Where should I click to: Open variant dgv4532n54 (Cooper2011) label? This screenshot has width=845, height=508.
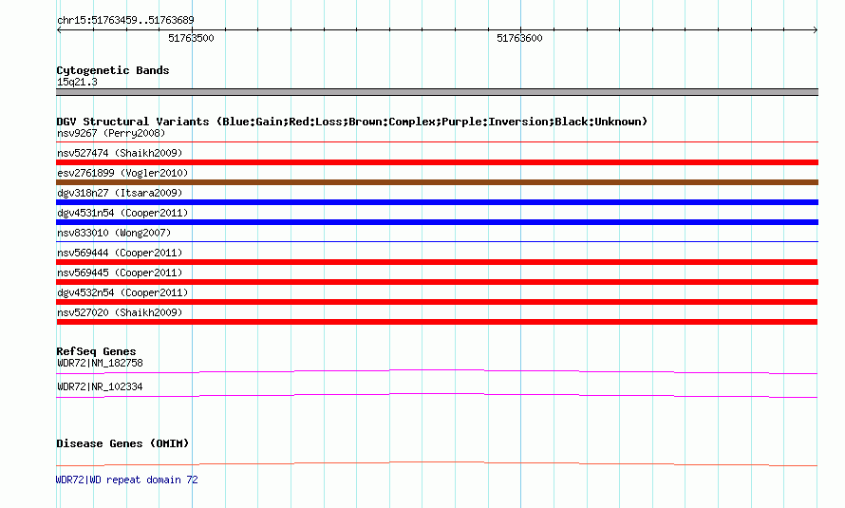122,292
